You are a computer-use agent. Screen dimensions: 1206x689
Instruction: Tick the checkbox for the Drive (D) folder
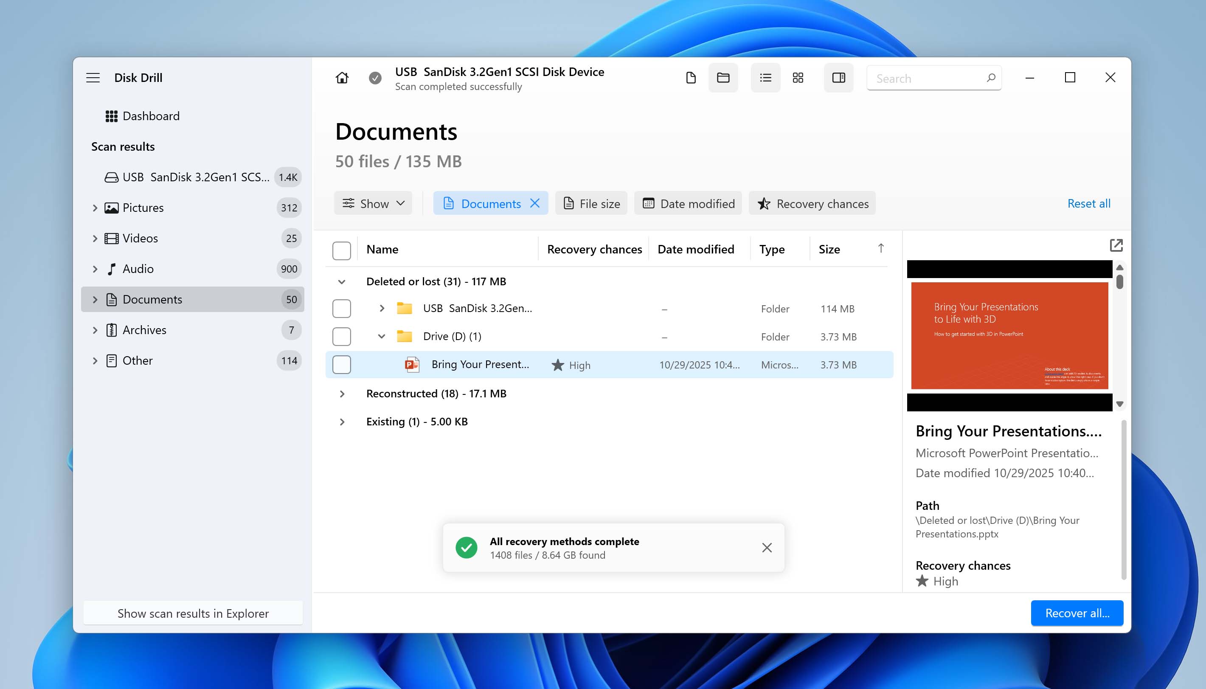tap(341, 337)
